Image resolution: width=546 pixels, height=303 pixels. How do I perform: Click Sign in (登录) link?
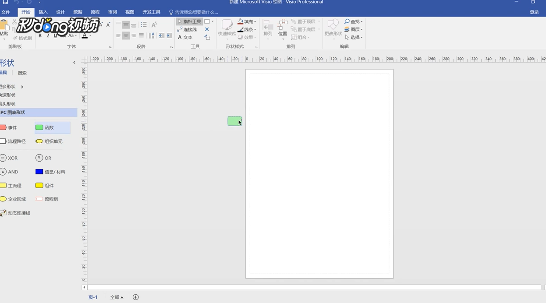tap(534, 12)
